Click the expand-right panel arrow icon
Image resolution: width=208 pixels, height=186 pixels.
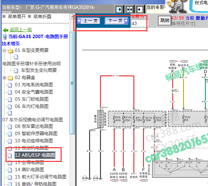point(119,10)
